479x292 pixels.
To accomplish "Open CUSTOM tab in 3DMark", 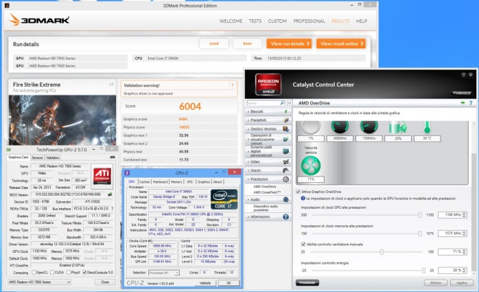I will pyautogui.click(x=277, y=21).
